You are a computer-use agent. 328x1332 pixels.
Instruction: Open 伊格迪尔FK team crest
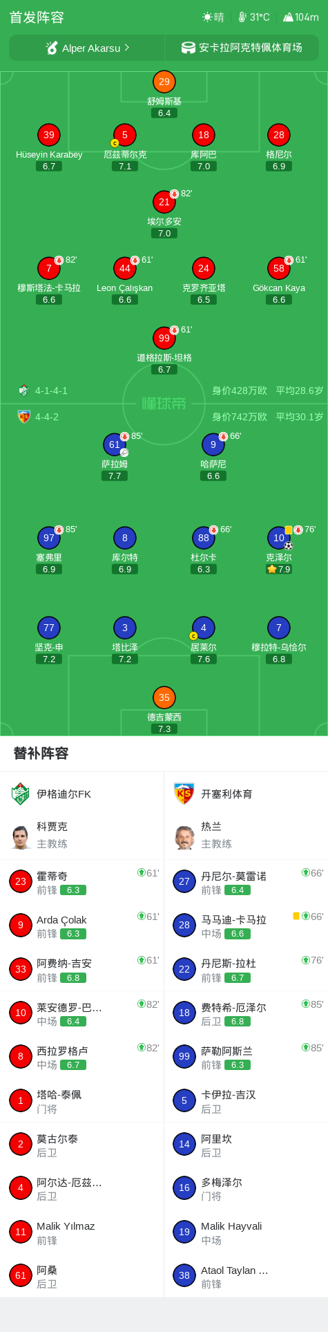click(x=21, y=794)
